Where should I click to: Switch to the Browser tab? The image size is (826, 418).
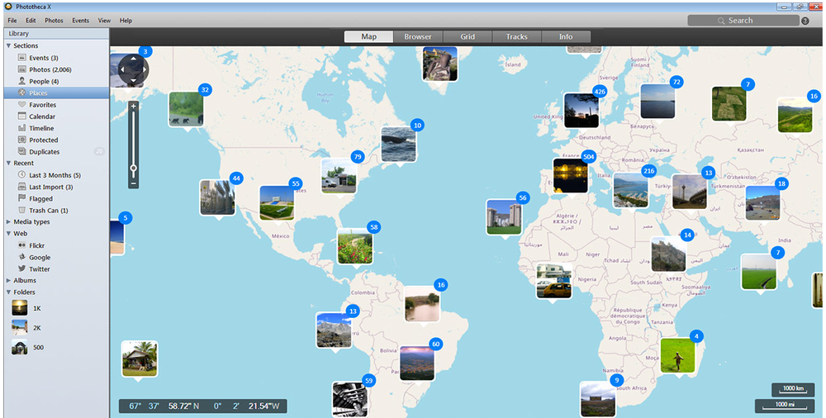[418, 37]
